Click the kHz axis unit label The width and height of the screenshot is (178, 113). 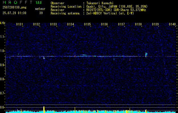(3, 23)
